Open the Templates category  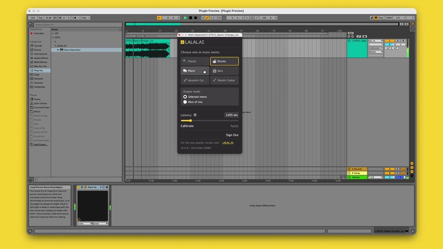[39, 87]
